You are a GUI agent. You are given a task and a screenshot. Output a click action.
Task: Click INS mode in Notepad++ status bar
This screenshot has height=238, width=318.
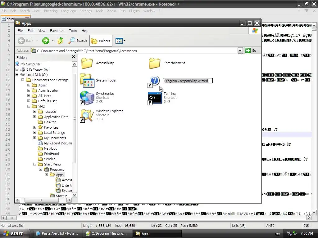(x=306, y=226)
